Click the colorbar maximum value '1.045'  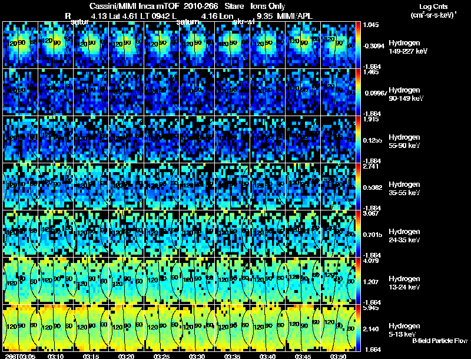coord(372,25)
